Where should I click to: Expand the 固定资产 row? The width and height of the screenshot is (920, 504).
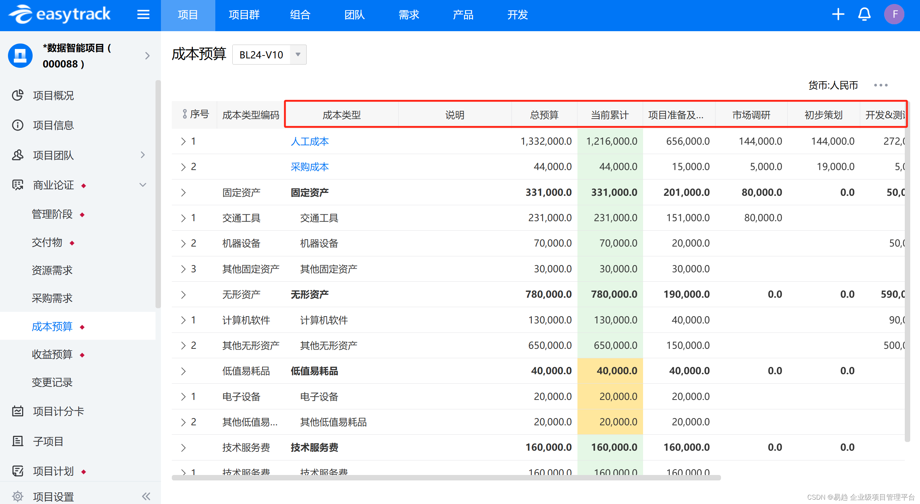point(183,193)
